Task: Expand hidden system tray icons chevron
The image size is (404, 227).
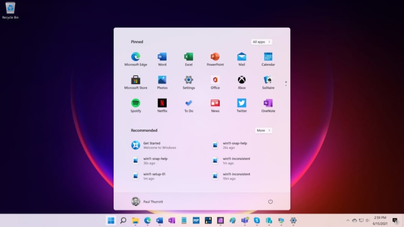Action: click(348, 220)
